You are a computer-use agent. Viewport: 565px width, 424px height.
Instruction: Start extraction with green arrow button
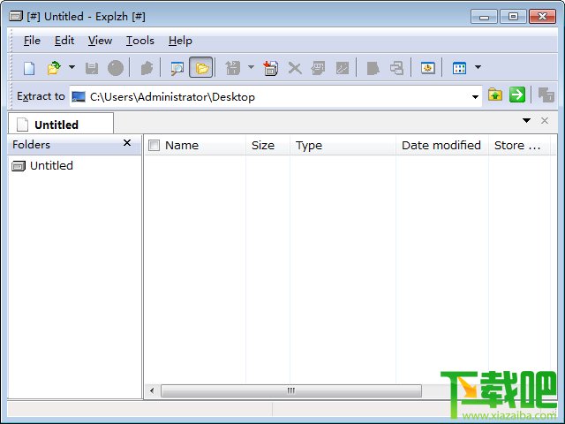[x=517, y=95]
